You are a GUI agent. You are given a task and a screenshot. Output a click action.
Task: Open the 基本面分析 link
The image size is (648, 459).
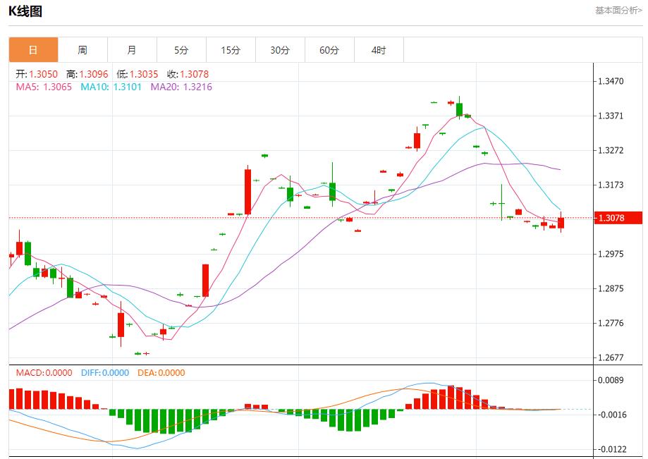click(x=618, y=11)
